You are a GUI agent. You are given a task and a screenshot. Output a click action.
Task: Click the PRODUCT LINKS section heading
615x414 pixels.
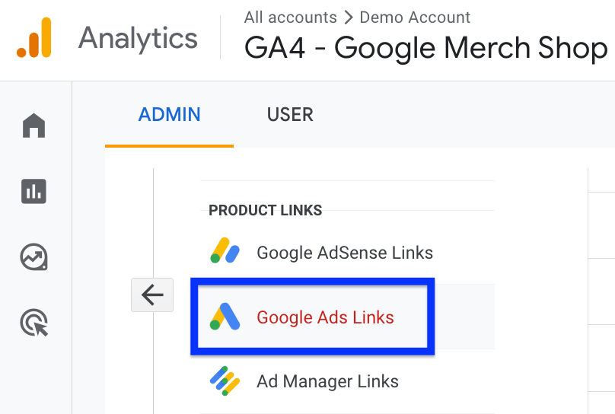click(265, 210)
